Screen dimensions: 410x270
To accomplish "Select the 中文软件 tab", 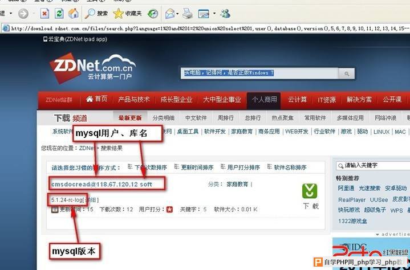I will 196,118.
